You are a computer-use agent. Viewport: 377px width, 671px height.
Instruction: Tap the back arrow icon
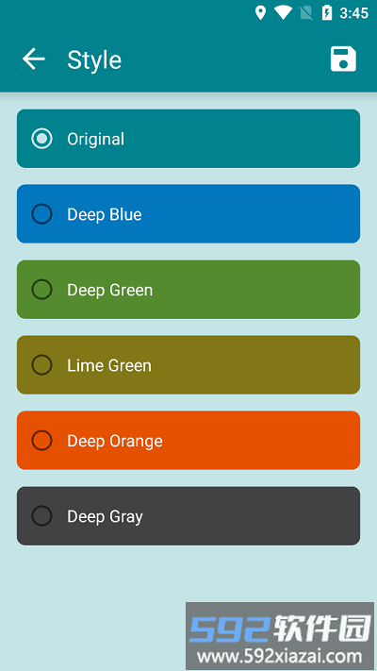34,59
